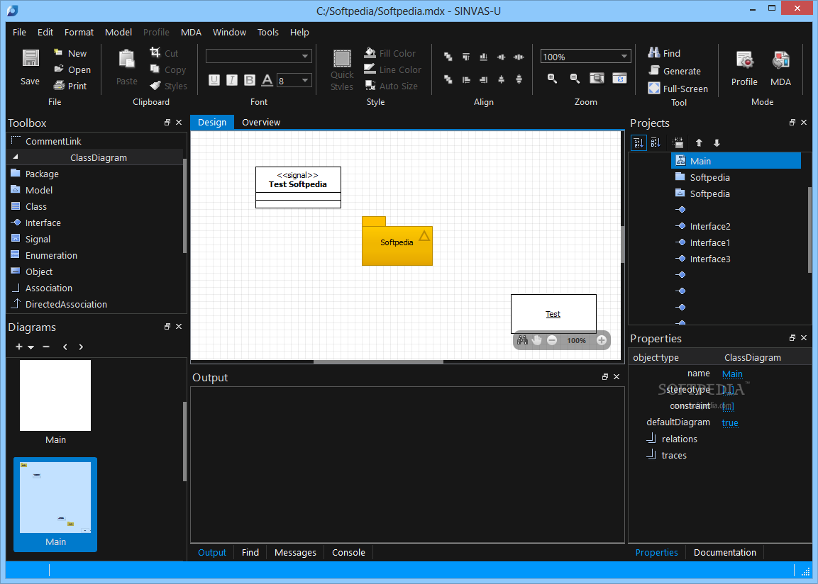Click the Generate tool
This screenshot has height=584, width=818.
point(675,71)
